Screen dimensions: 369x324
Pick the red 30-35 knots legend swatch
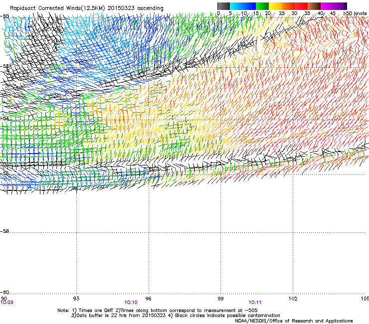(x=301, y=6)
